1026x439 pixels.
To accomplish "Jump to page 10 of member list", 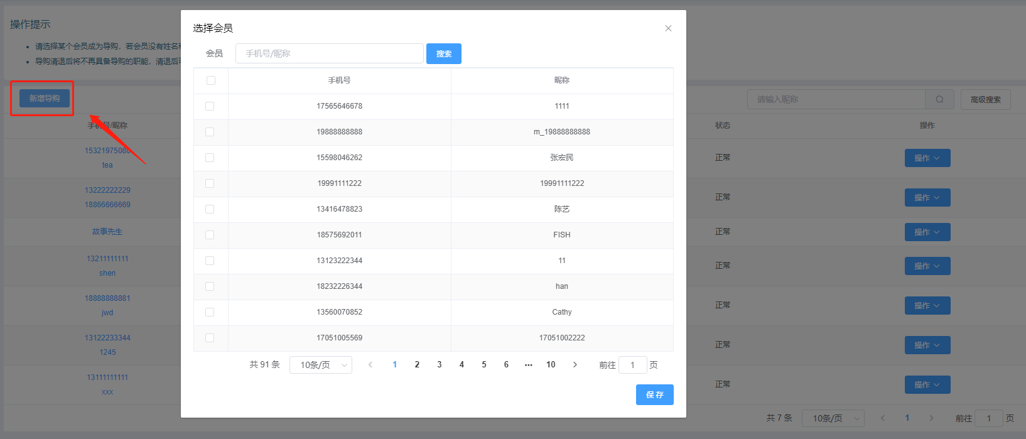I will (x=551, y=365).
